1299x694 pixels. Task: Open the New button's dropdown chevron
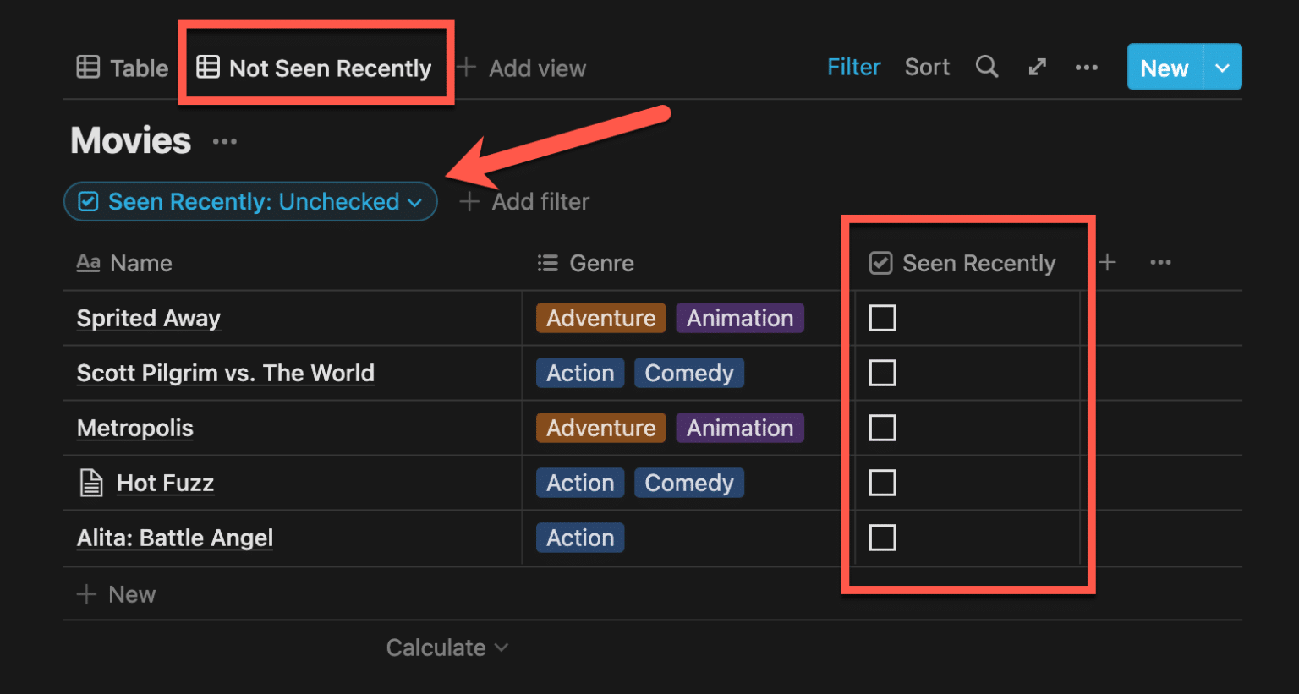[1223, 67]
